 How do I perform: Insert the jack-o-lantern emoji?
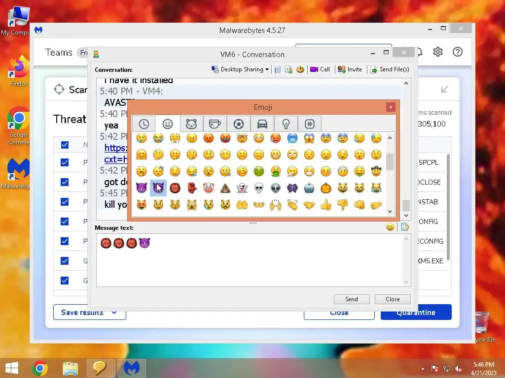326,188
